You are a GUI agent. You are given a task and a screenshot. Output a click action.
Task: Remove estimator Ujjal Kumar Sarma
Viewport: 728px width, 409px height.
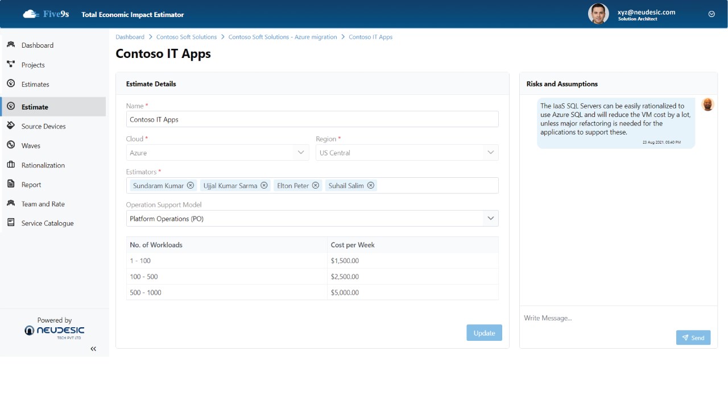tap(264, 185)
